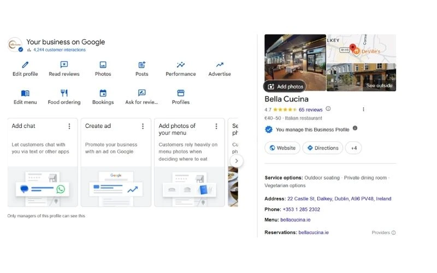Open the Advertise trend icon
Image resolution: width=437 pixels, height=273 pixels.
pos(220,64)
